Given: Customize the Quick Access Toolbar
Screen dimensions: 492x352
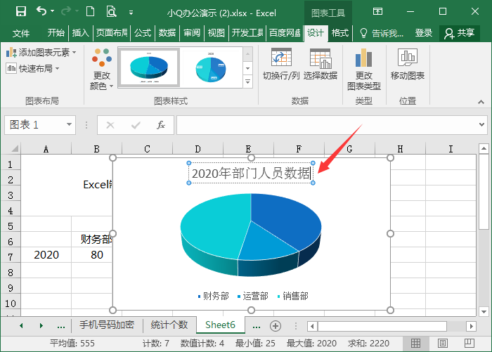Looking at the screenshot, I should click(x=131, y=13).
